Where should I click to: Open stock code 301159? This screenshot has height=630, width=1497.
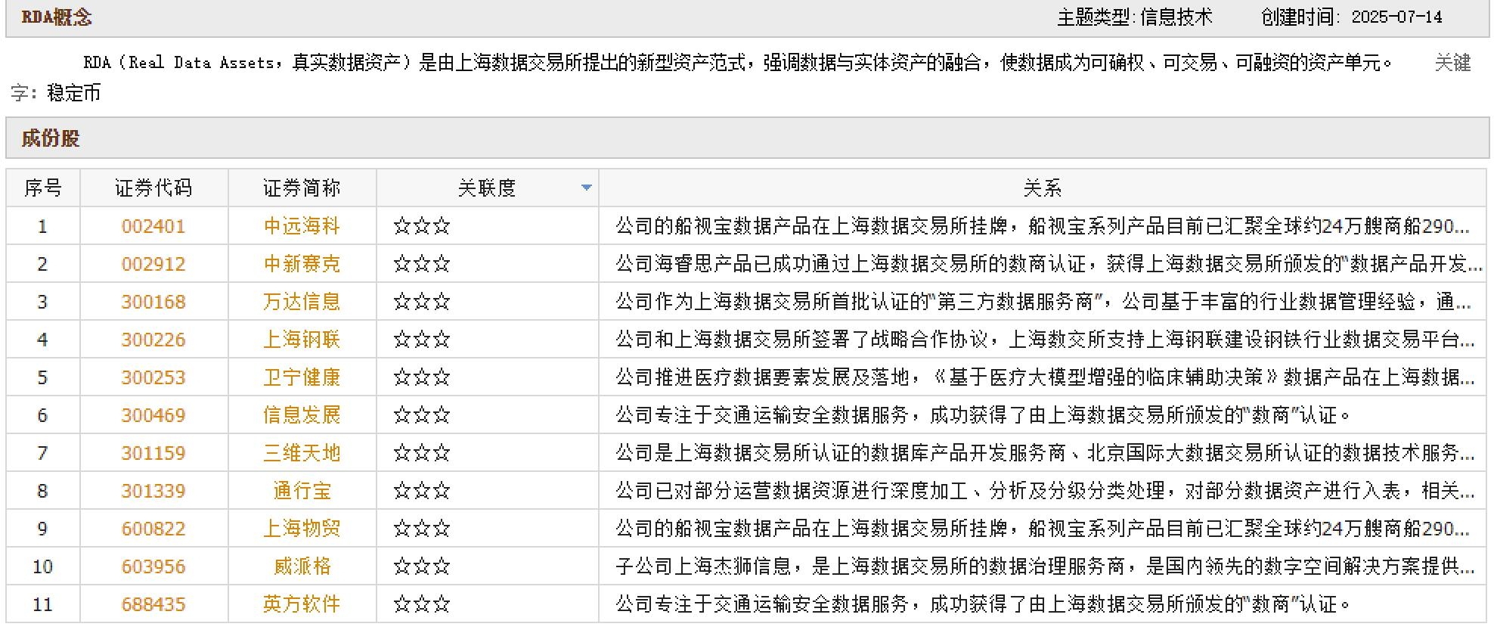(153, 453)
